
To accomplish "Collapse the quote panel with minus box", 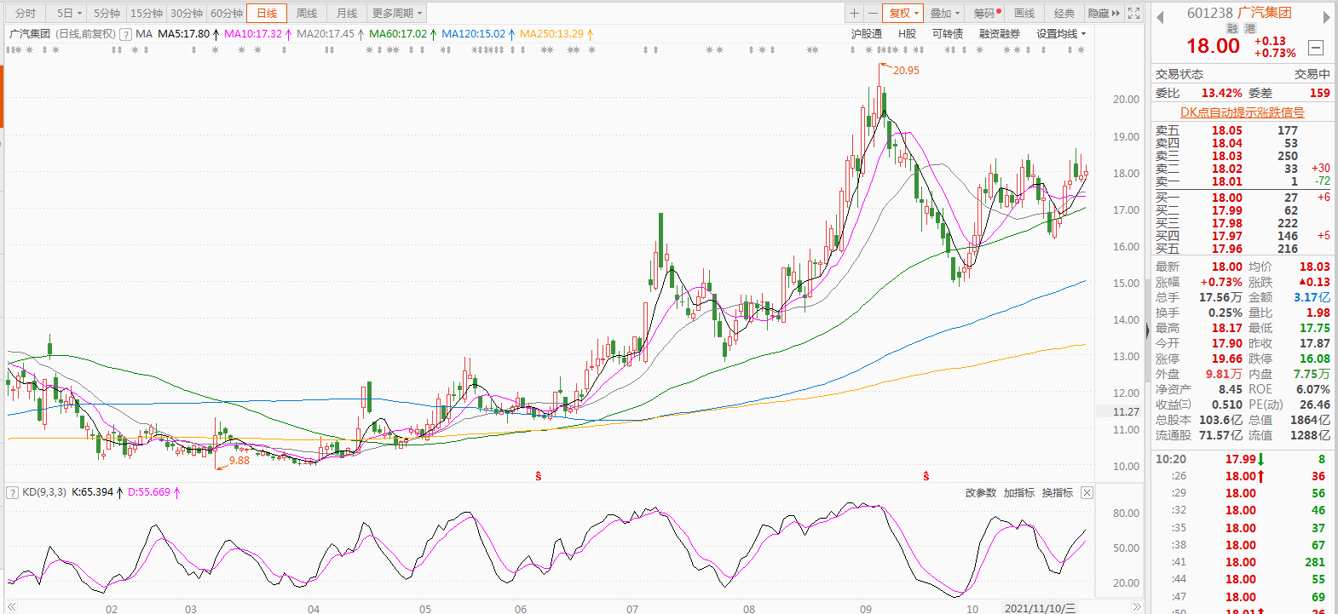I will coord(1316,49).
